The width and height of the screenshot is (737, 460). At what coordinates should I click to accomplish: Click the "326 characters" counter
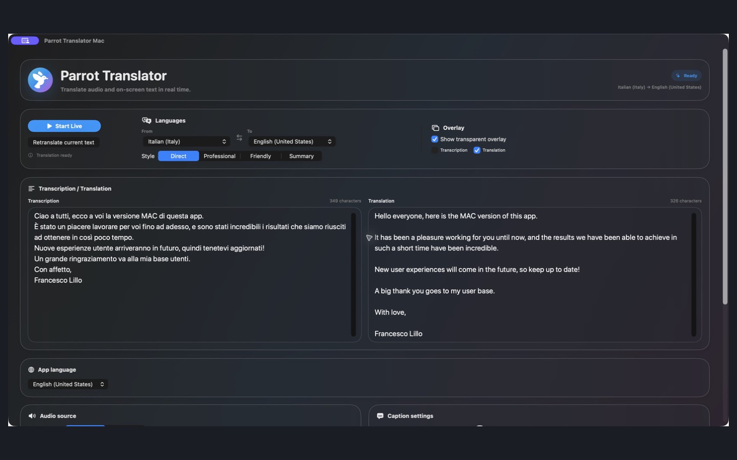point(686,201)
